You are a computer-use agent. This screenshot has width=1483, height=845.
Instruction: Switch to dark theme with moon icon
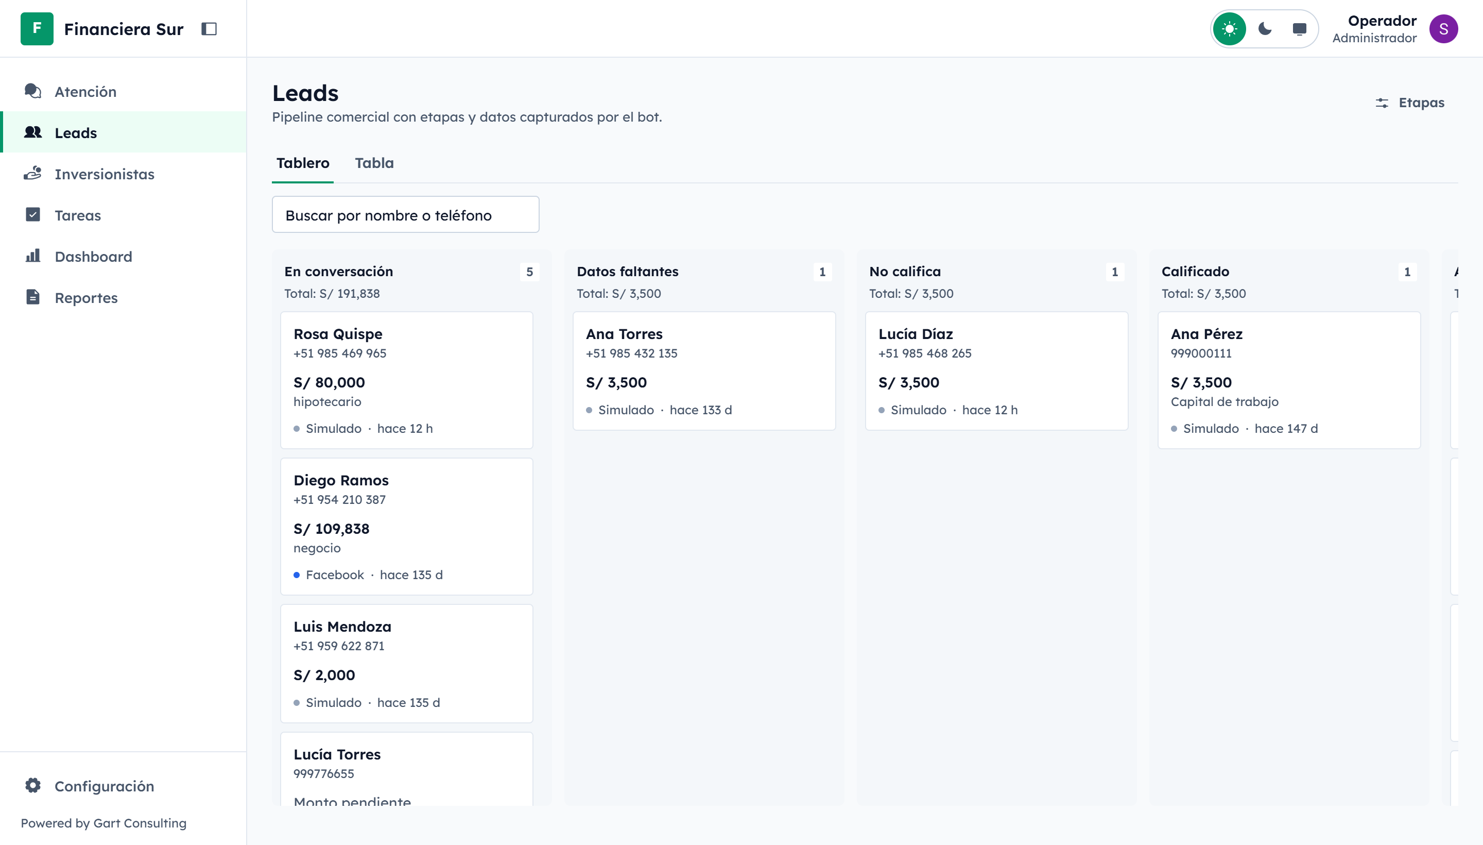[x=1265, y=28]
